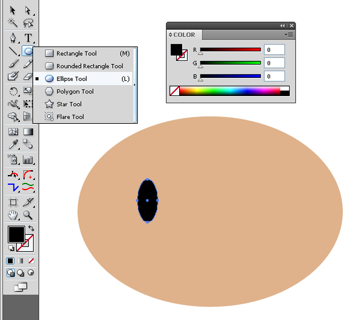Change the screen mode
362x320 pixels.
coord(21,287)
